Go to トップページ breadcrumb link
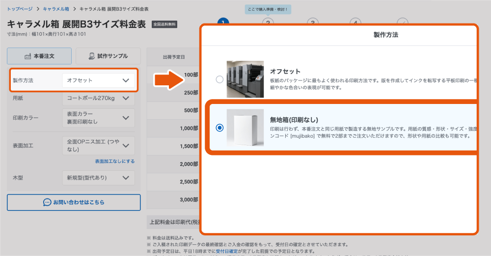491x256 pixels. [x=20, y=9]
